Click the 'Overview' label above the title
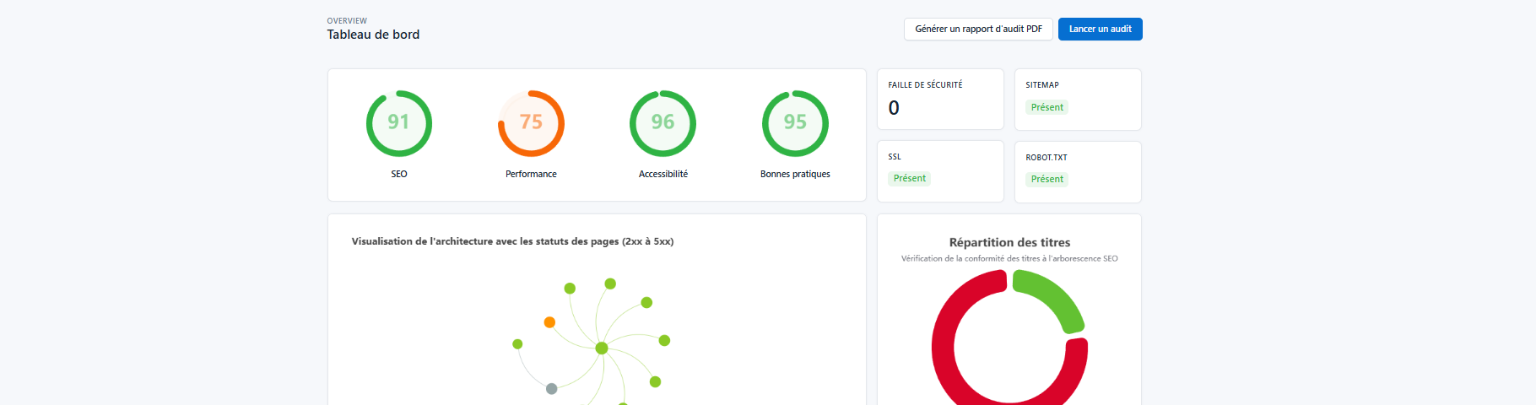The width and height of the screenshot is (1536, 405). coord(347,21)
